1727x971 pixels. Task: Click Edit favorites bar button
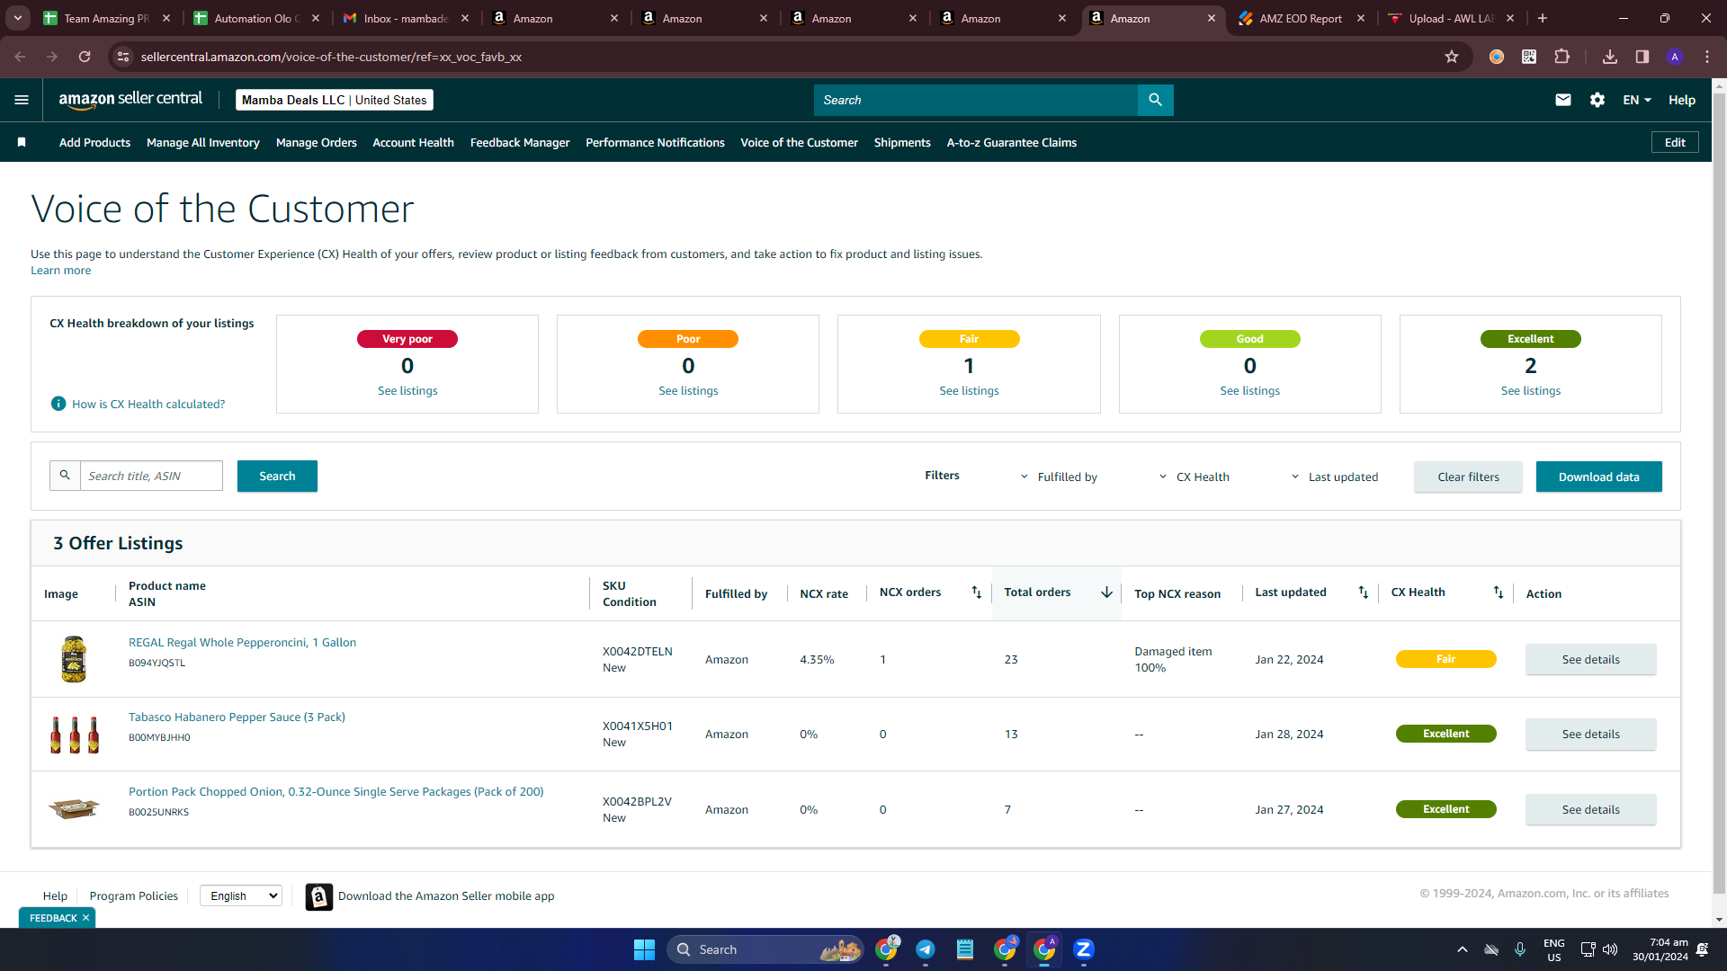coord(1675,142)
